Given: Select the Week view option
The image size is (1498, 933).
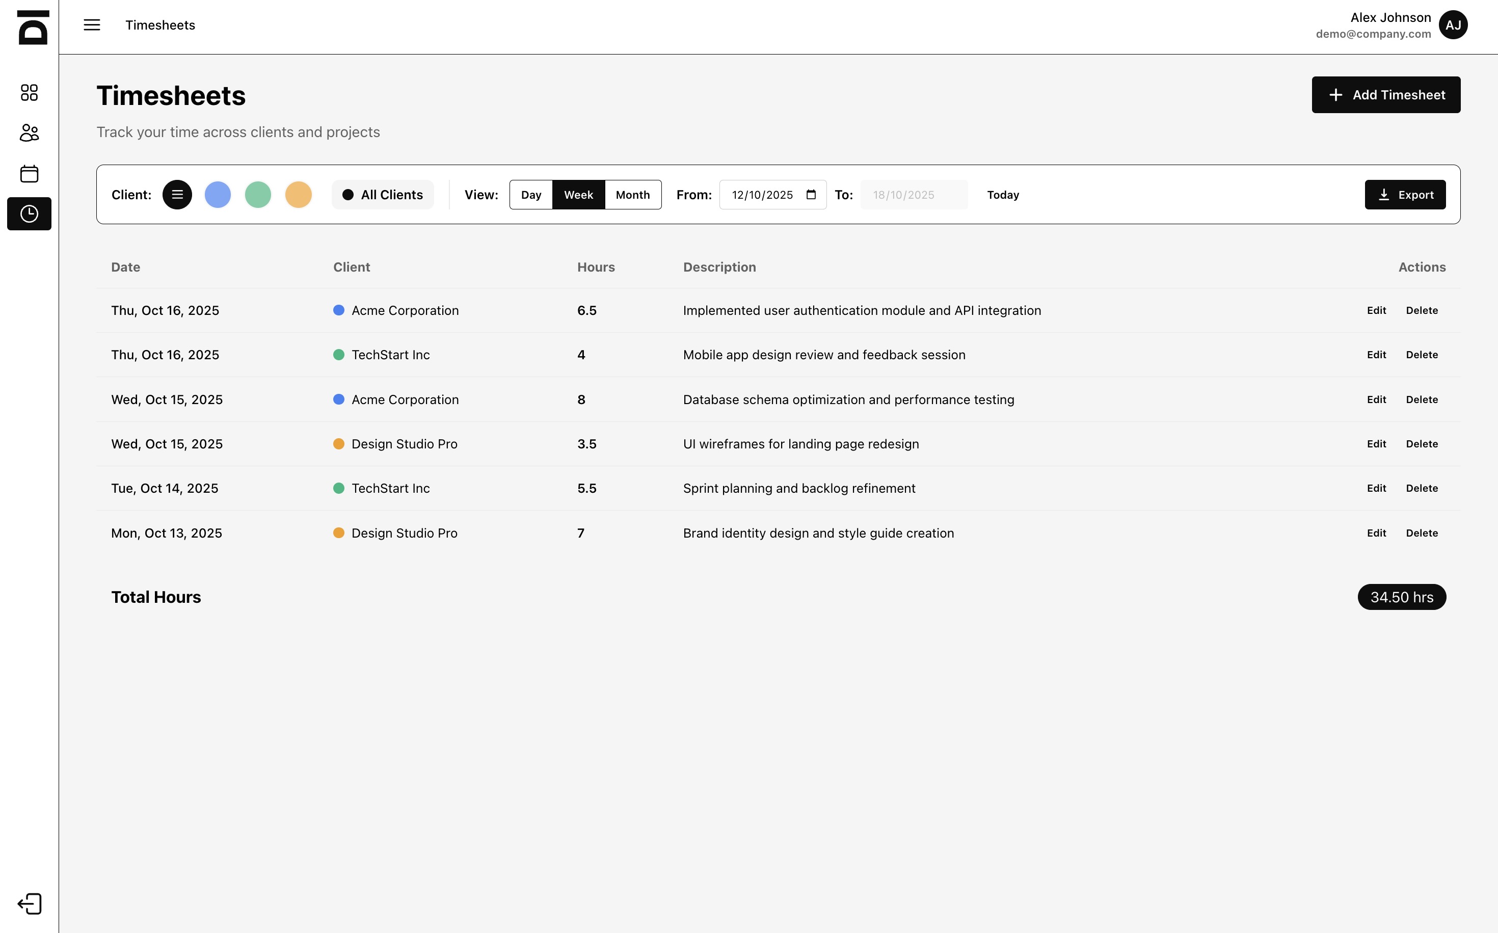Looking at the screenshot, I should coord(578,195).
